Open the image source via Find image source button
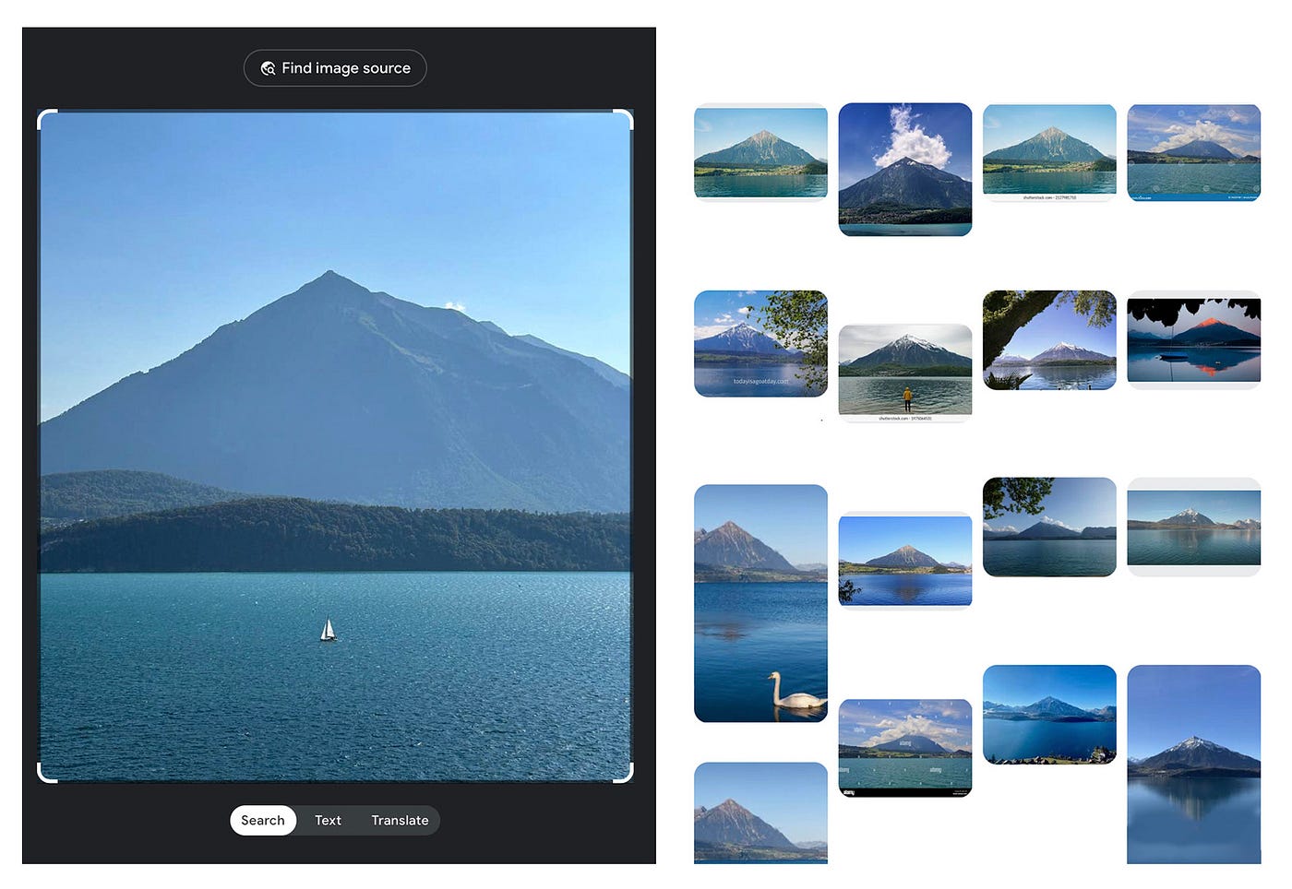Screen dimensions: 1292x889 click(x=335, y=67)
